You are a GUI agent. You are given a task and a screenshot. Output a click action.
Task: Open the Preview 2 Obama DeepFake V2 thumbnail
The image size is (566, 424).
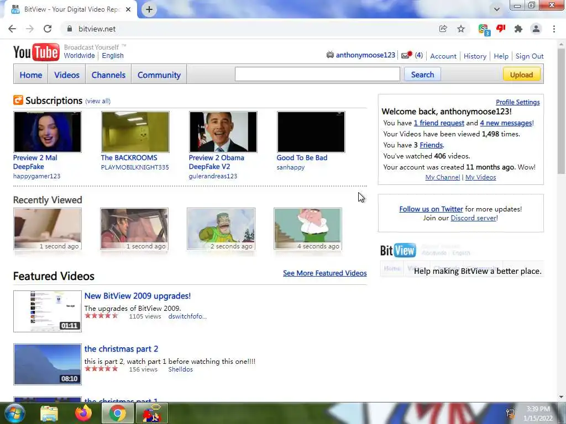coord(223,132)
